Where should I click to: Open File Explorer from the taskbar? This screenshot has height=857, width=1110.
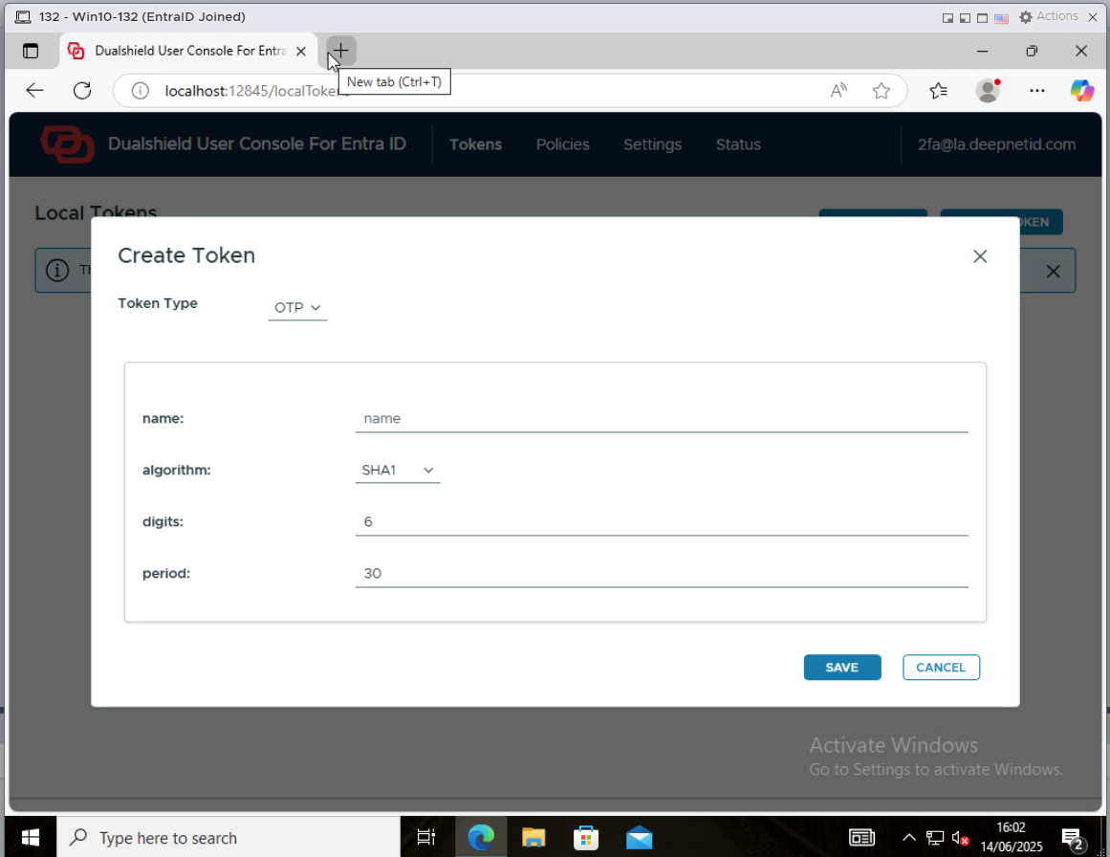click(533, 838)
